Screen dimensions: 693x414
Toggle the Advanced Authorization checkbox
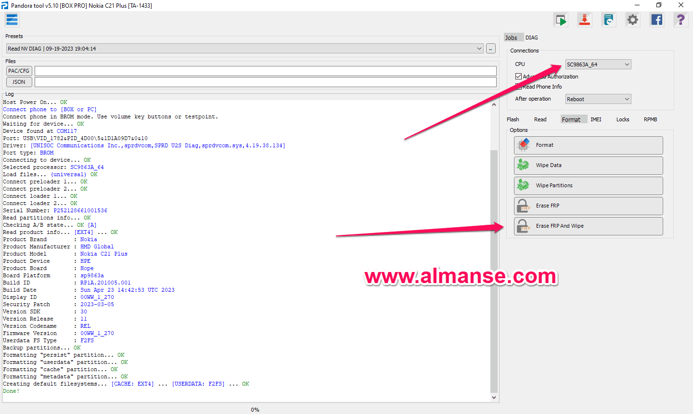(518, 77)
